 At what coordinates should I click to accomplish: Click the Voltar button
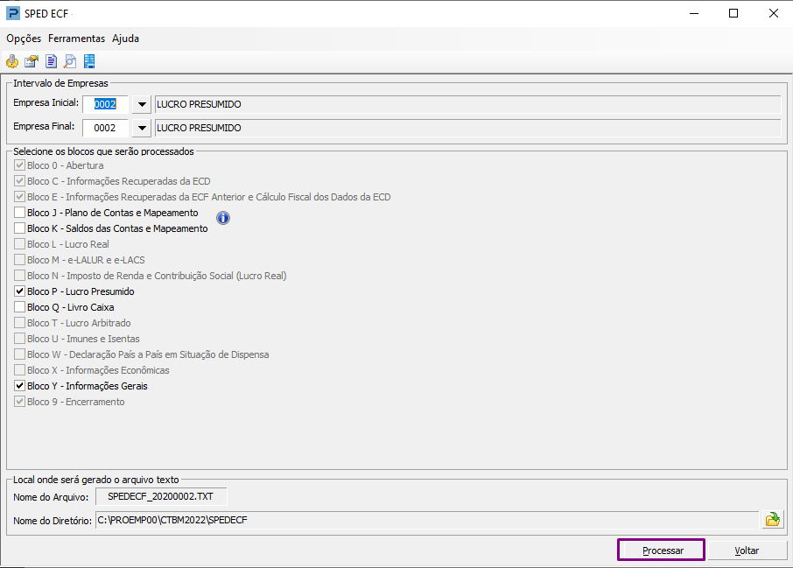(747, 550)
